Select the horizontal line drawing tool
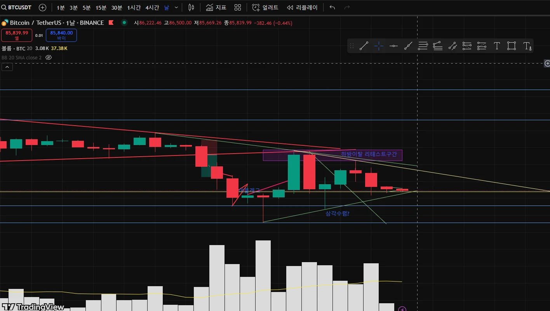The image size is (550, 311). (x=393, y=46)
